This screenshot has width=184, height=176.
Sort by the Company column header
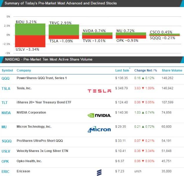(24, 70)
